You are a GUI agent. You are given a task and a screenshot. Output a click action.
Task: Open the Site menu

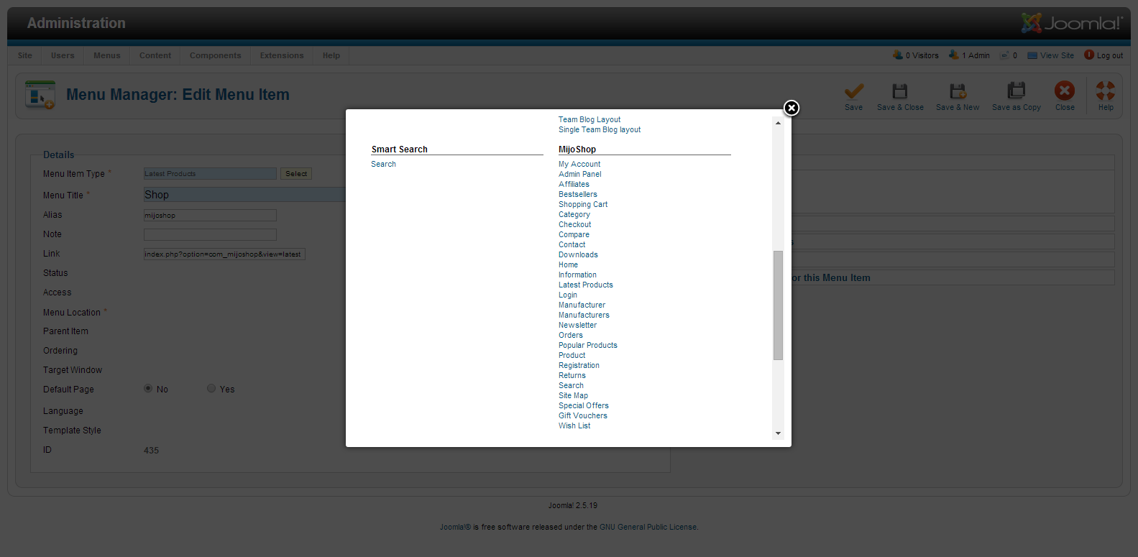coord(25,55)
